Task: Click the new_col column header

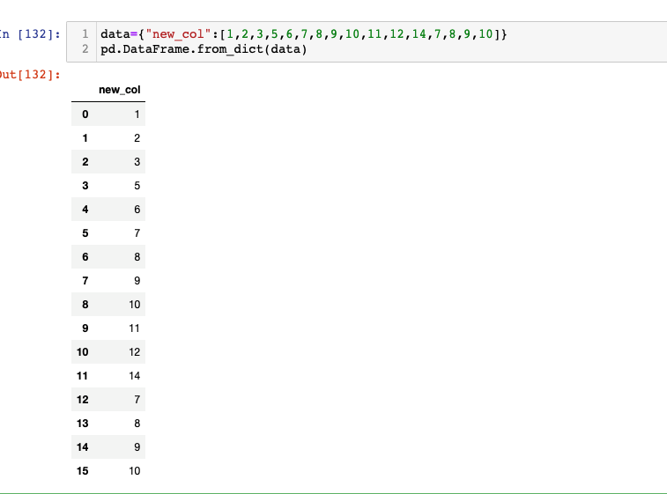Action: (120, 90)
